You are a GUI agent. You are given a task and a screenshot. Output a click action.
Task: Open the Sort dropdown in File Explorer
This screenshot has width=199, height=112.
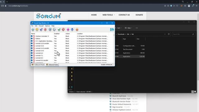pos(119,28)
